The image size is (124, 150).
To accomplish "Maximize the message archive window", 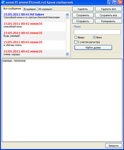I will point(115,2).
